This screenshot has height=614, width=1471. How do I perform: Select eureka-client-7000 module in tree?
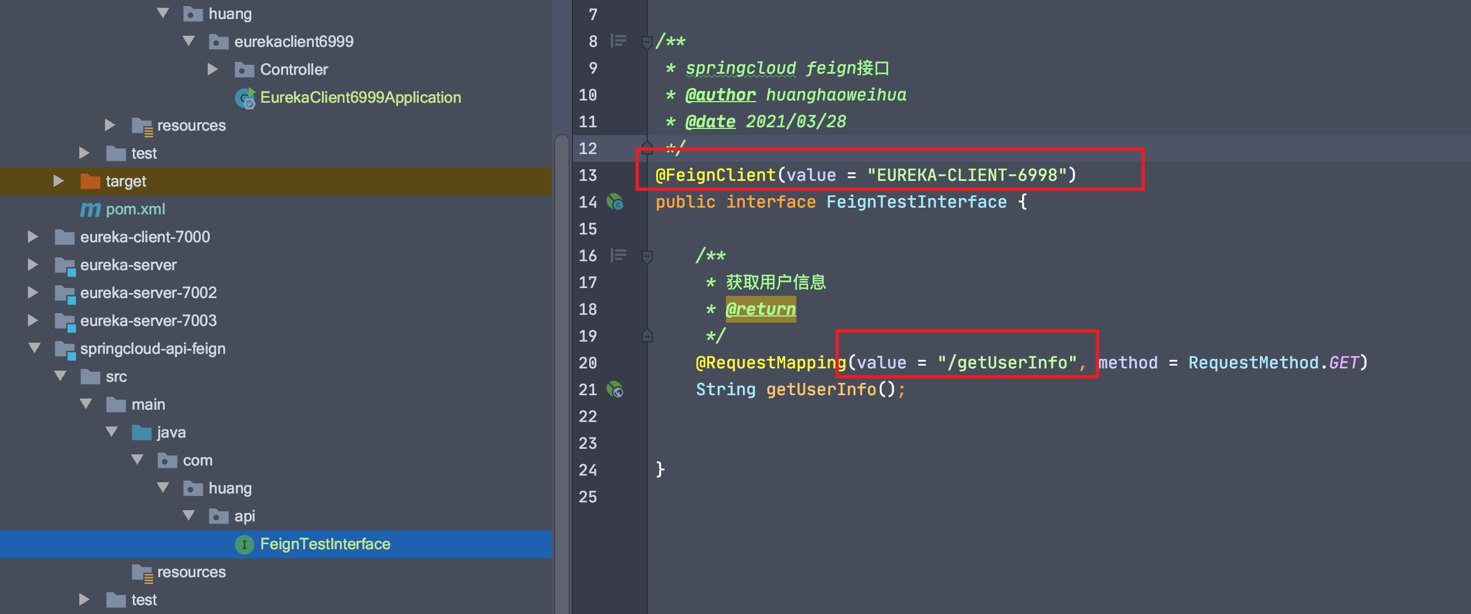145,237
